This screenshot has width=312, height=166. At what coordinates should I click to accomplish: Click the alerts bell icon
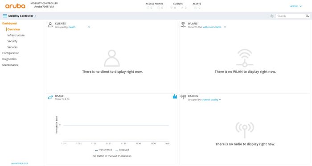[x=195, y=8]
